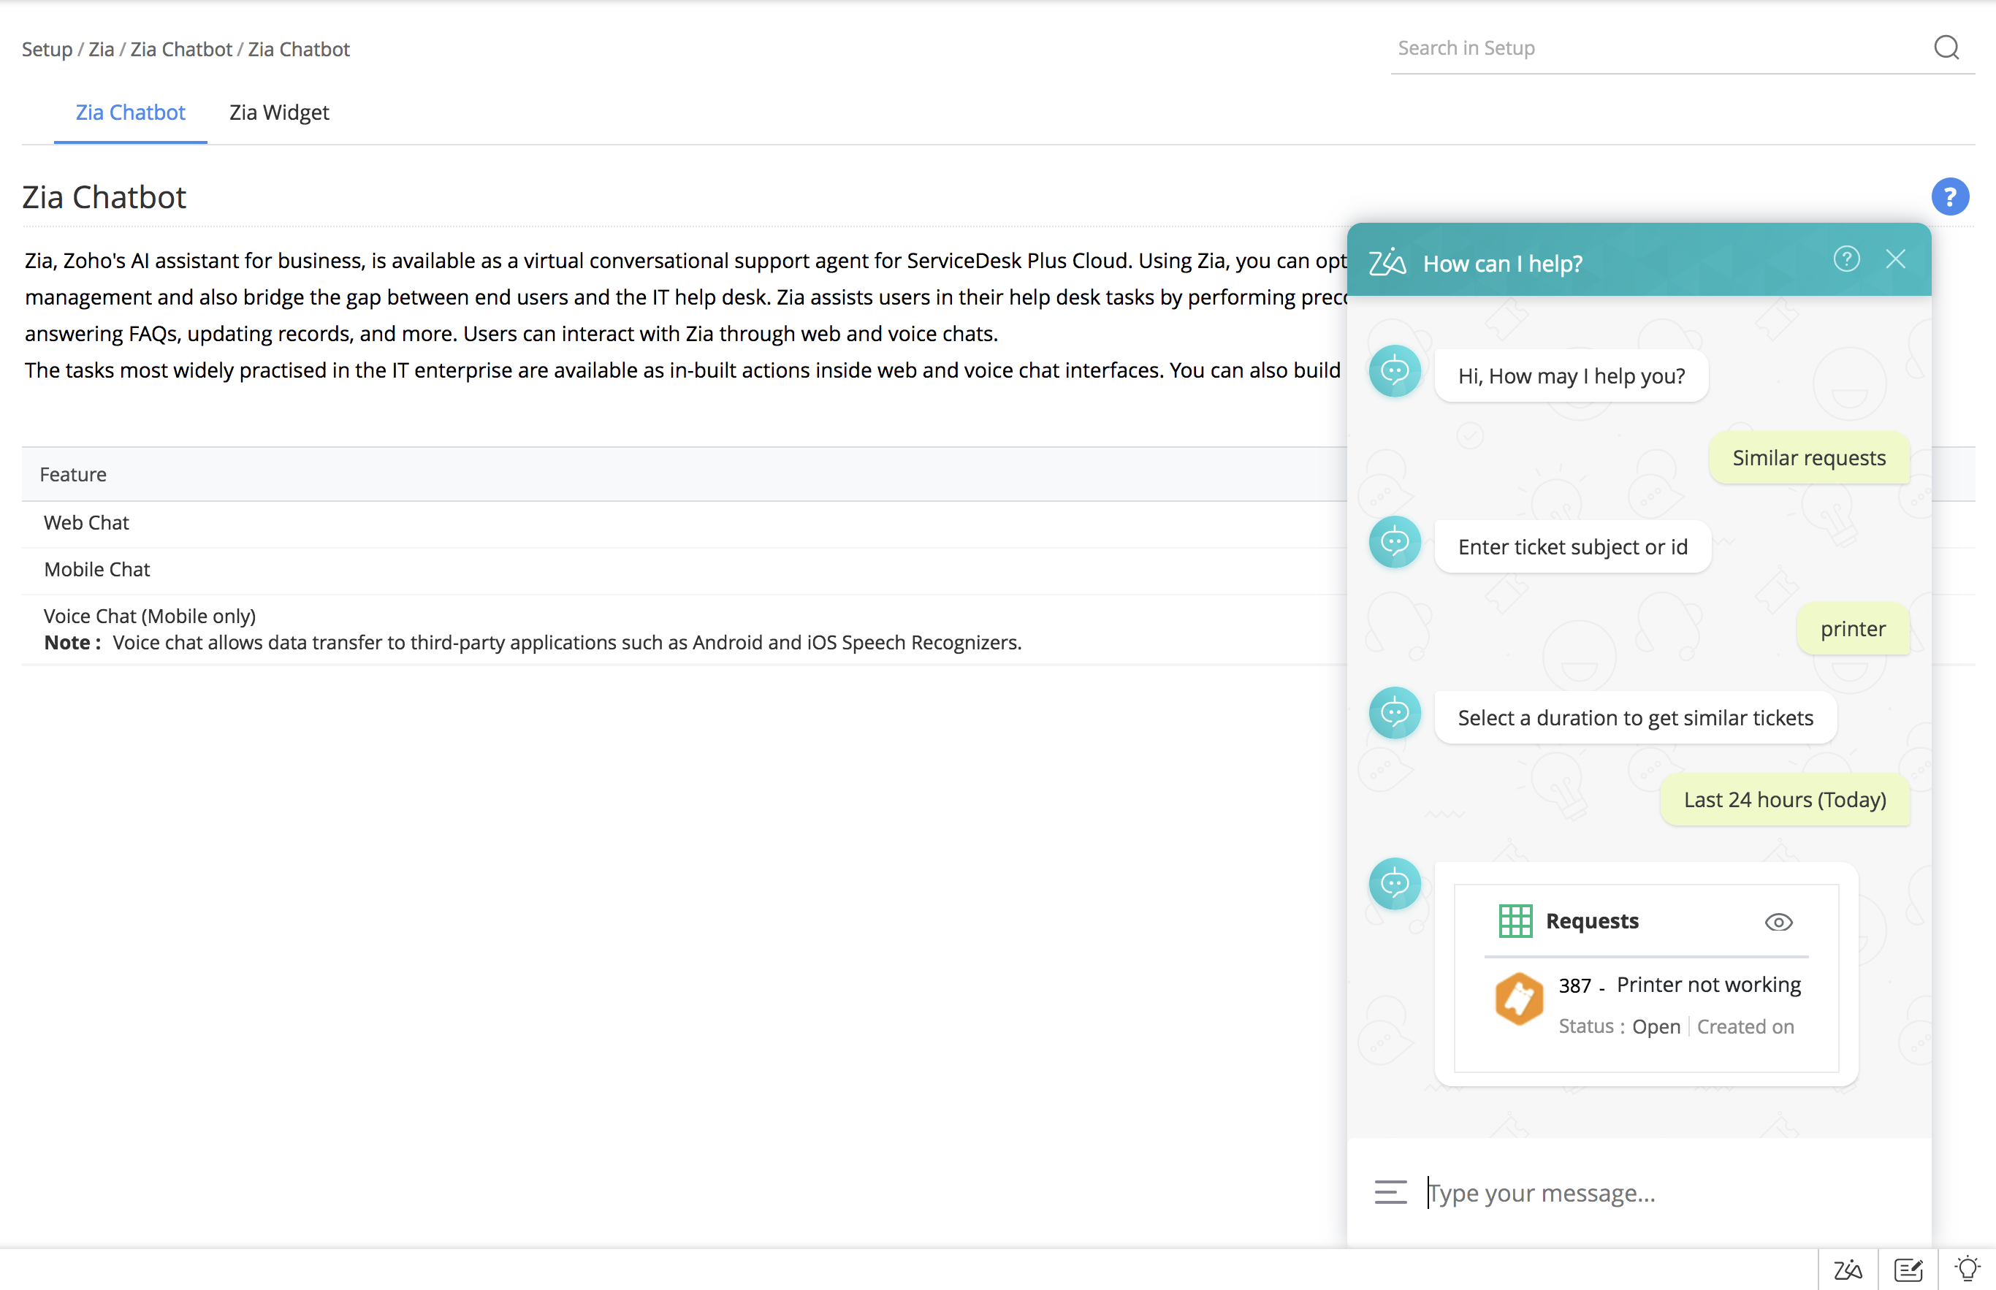Close the Zia chat window
The height and width of the screenshot is (1290, 1996).
(1895, 259)
